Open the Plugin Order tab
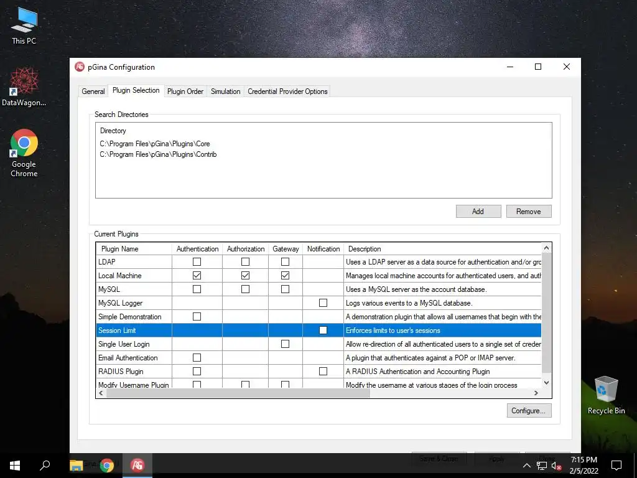 coord(185,91)
